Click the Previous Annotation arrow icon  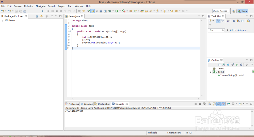(165, 11)
